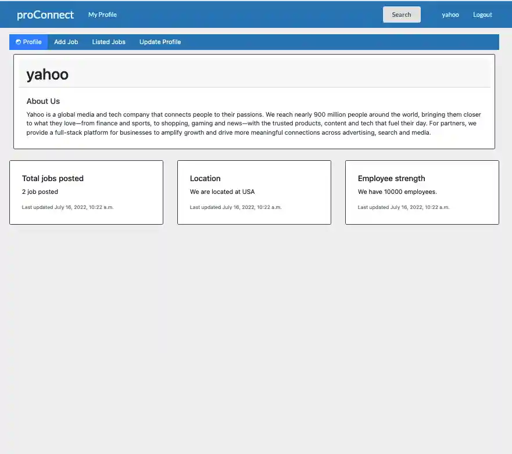The image size is (512, 454).
Task: Click Last updated text in Total jobs card
Action: click(67, 207)
